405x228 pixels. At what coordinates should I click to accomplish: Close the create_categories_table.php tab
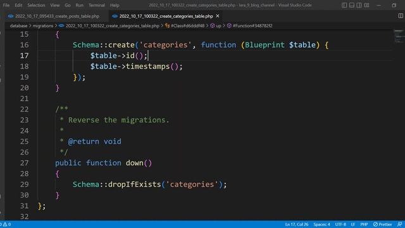tap(218, 16)
